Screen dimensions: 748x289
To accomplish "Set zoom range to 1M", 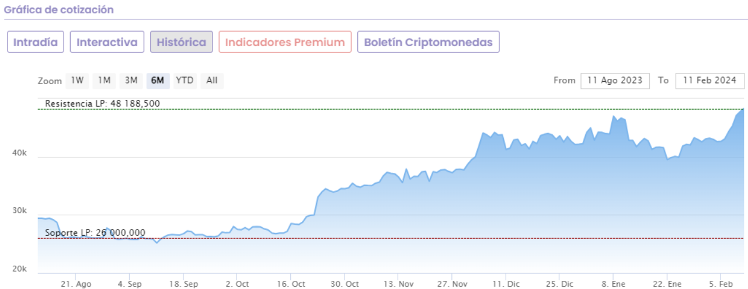I will (x=104, y=81).
